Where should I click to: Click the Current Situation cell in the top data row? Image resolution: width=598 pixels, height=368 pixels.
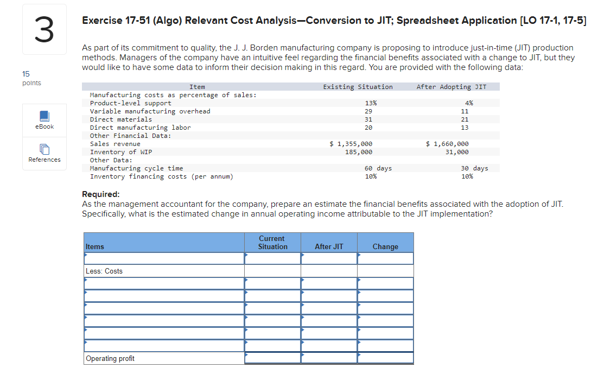click(272, 258)
